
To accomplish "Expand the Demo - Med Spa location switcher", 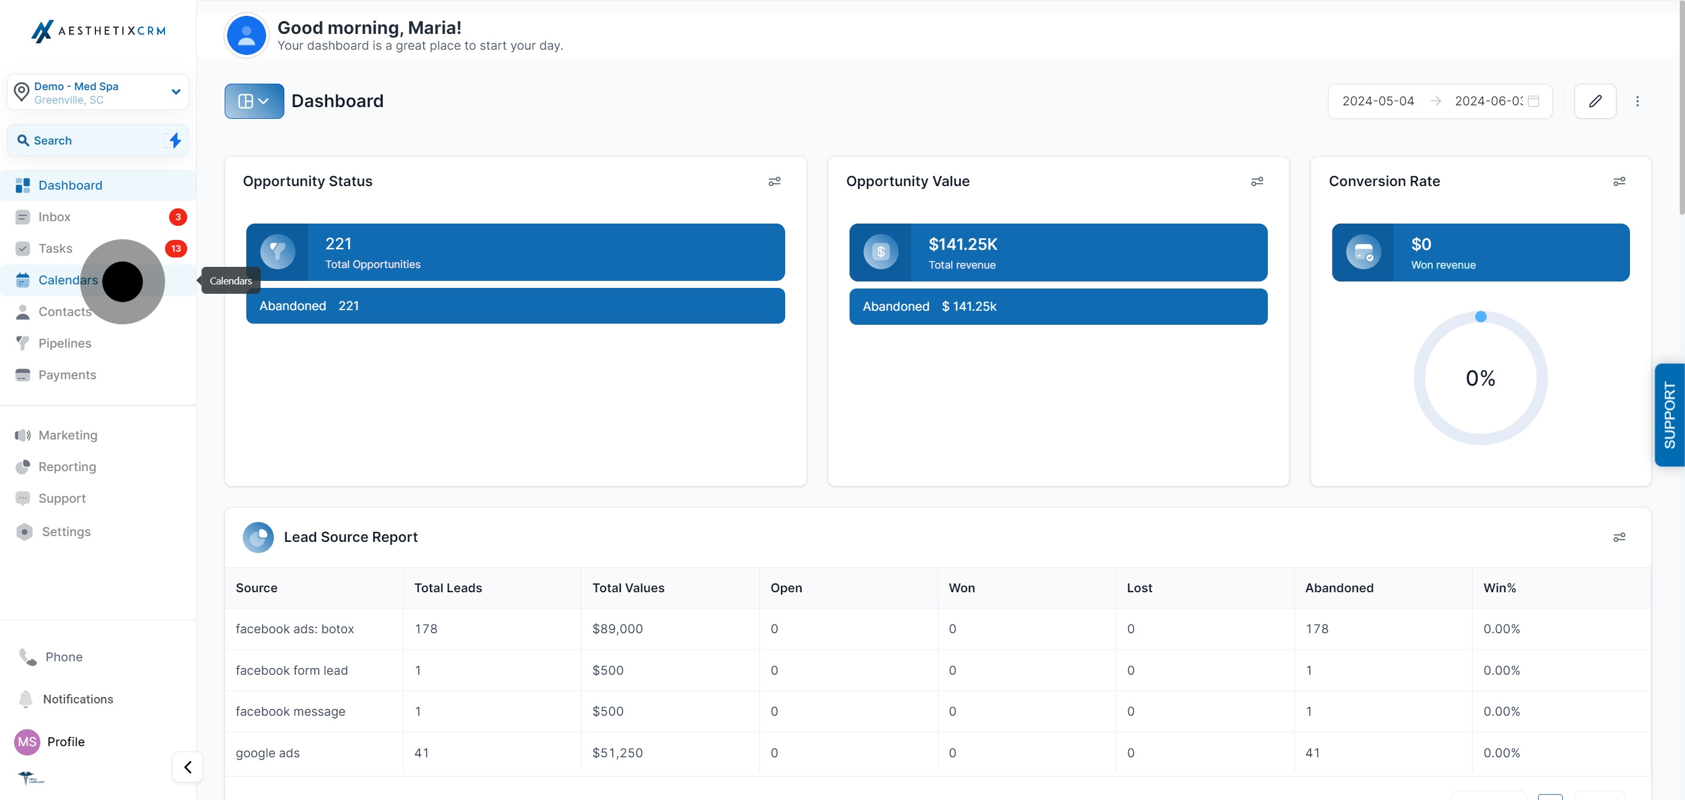I will tap(98, 91).
